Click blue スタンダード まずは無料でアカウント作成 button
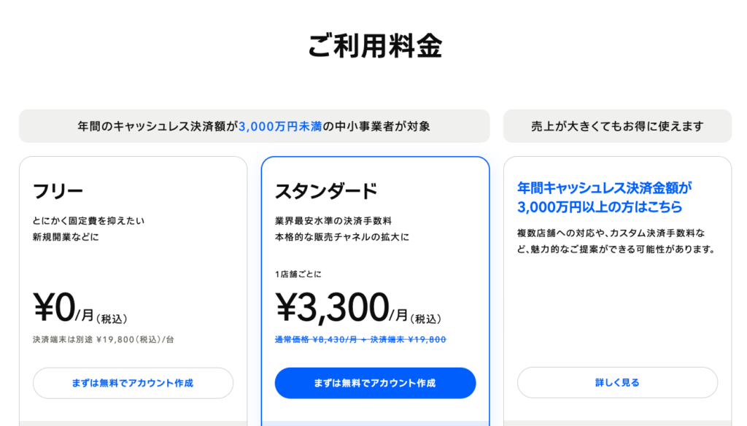Screen dimensions: 747x426 click(x=375, y=383)
